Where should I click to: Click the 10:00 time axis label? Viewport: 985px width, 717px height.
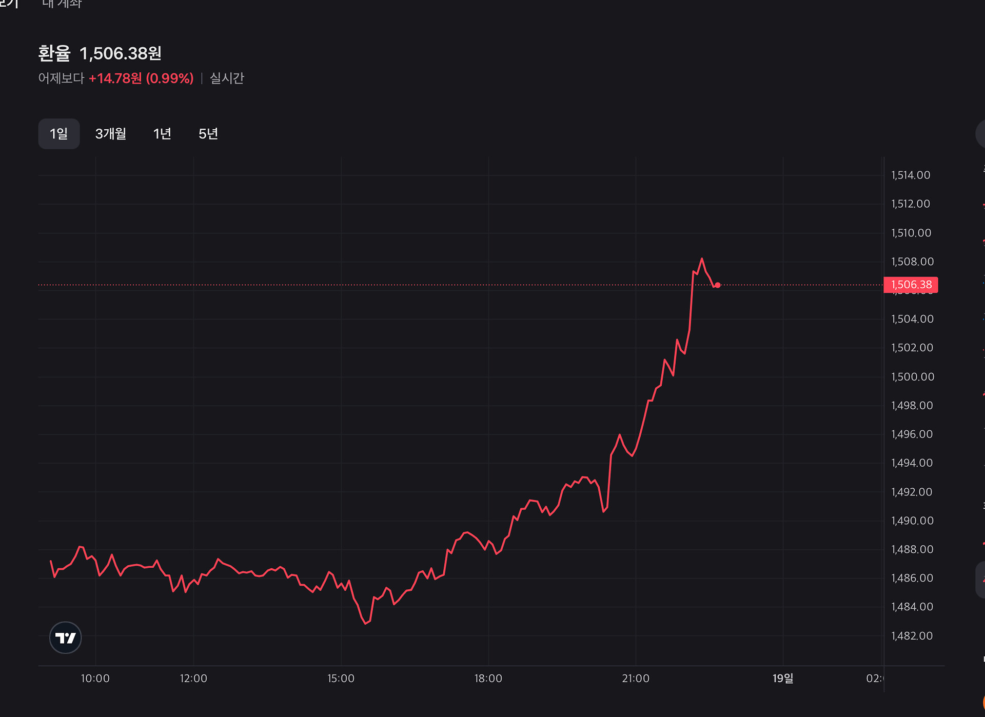coord(95,679)
